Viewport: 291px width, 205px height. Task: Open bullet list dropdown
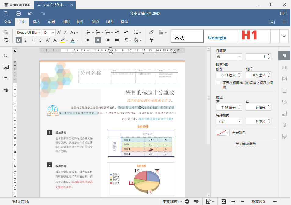point(93,32)
